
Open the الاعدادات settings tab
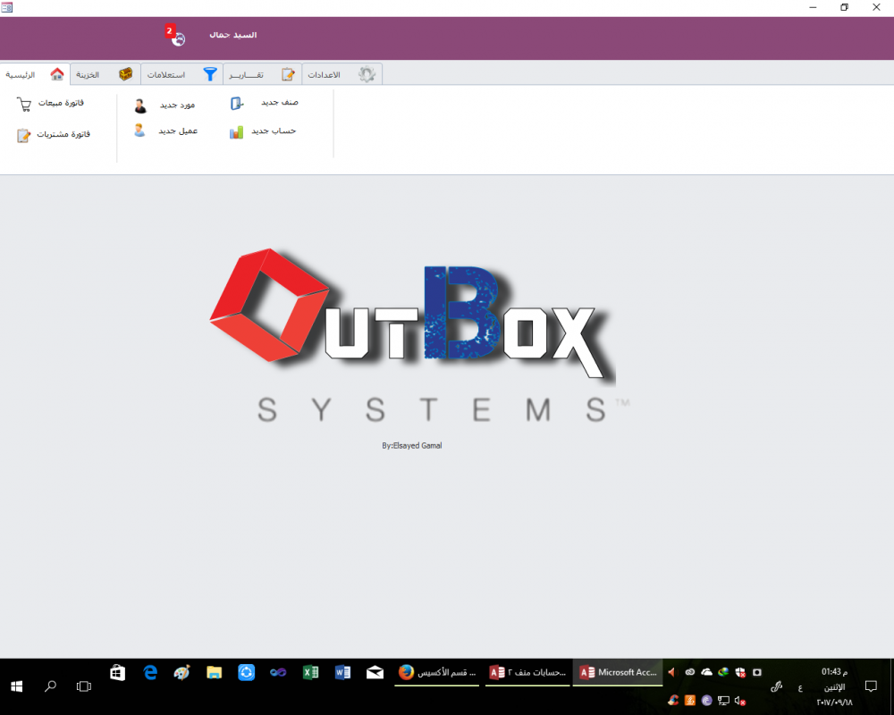click(342, 74)
